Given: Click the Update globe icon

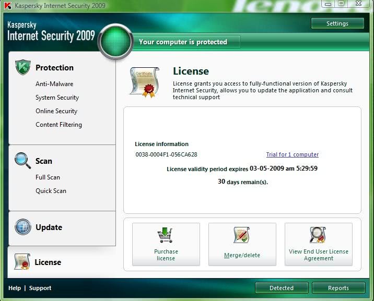Looking at the screenshot, I should pyautogui.click(x=22, y=227).
